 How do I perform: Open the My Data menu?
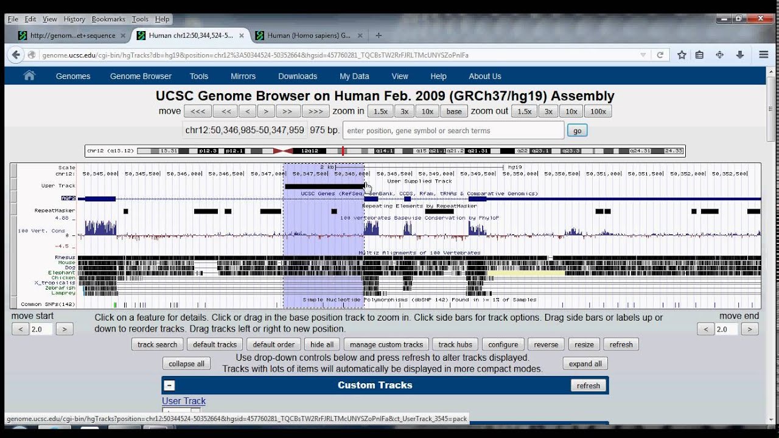coord(354,76)
